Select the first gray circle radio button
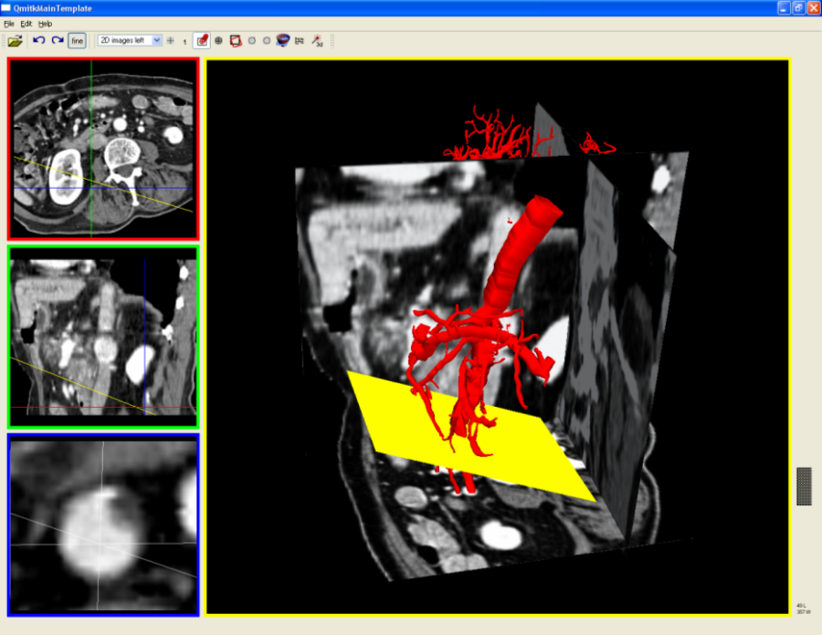The height and width of the screenshot is (635, 822). click(251, 41)
